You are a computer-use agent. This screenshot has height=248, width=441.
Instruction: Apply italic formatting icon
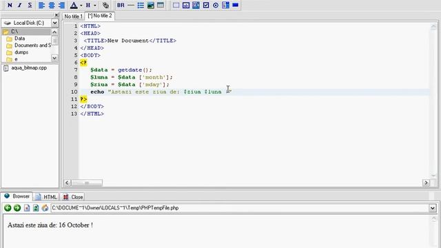(20, 5)
